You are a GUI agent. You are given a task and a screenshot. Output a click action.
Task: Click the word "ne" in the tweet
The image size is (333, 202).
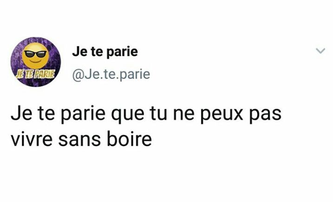(x=184, y=116)
